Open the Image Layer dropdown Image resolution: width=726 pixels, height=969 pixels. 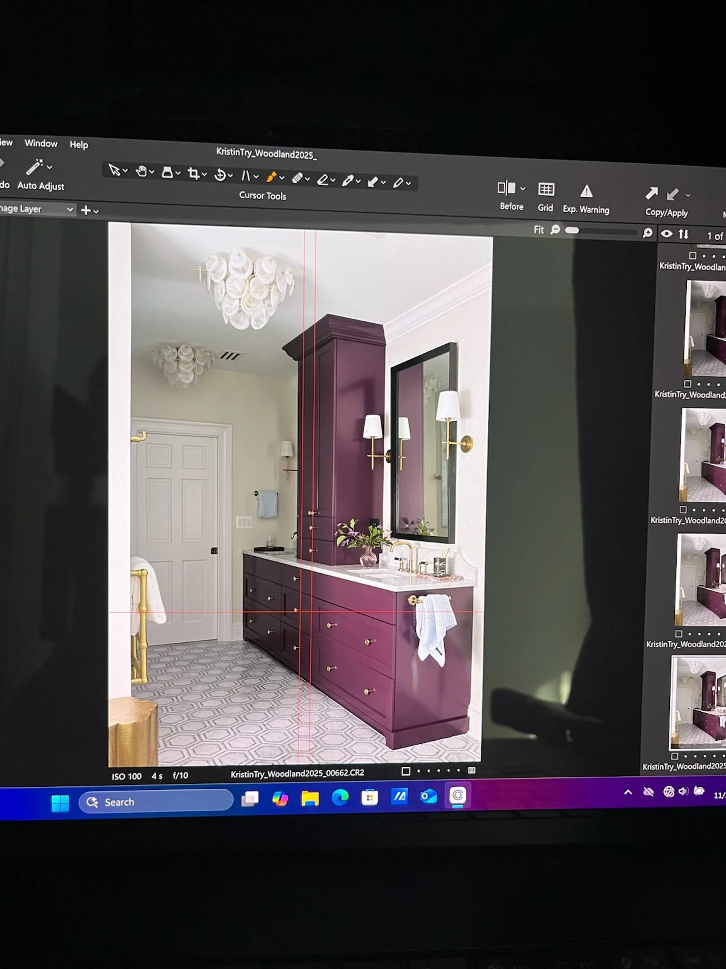coord(38,209)
